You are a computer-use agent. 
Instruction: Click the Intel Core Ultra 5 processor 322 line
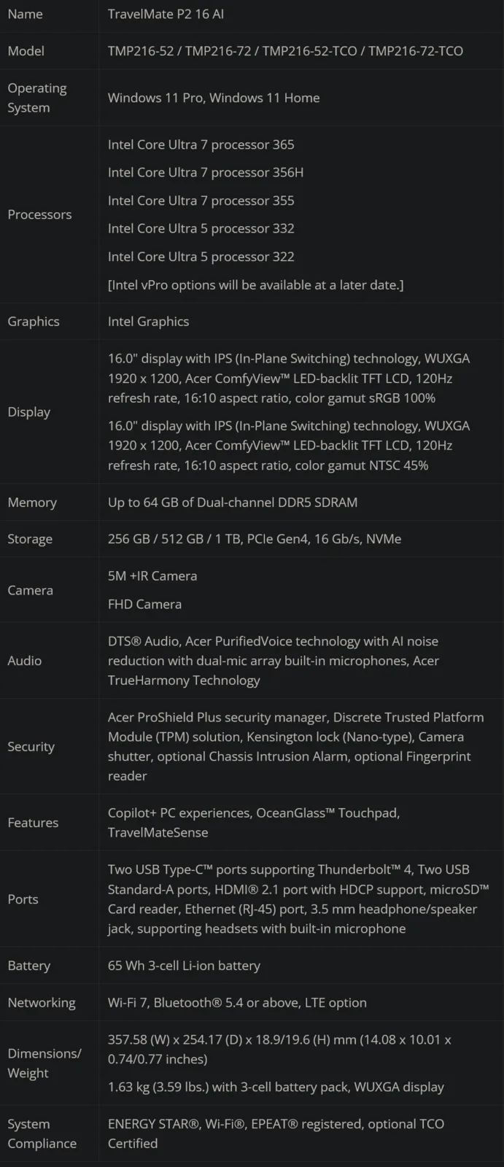click(201, 257)
